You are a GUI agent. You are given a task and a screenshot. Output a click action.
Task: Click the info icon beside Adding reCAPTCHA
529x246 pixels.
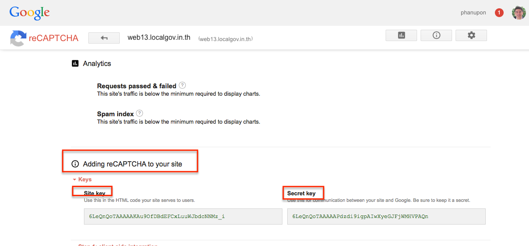click(x=75, y=164)
